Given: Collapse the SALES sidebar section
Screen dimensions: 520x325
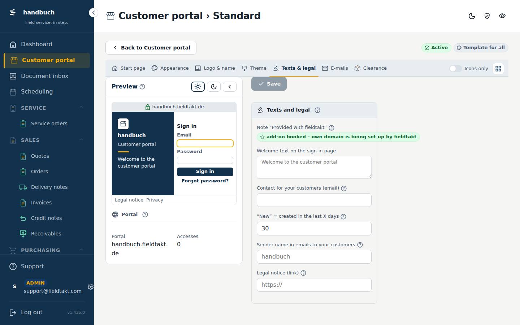Looking at the screenshot, I should coord(81,139).
